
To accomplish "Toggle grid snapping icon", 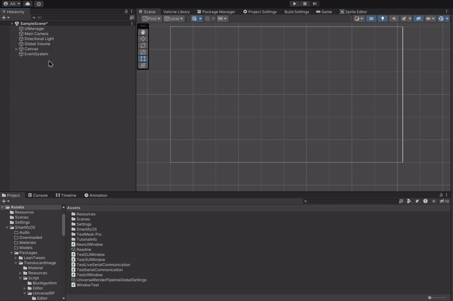I will coord(194,19).
